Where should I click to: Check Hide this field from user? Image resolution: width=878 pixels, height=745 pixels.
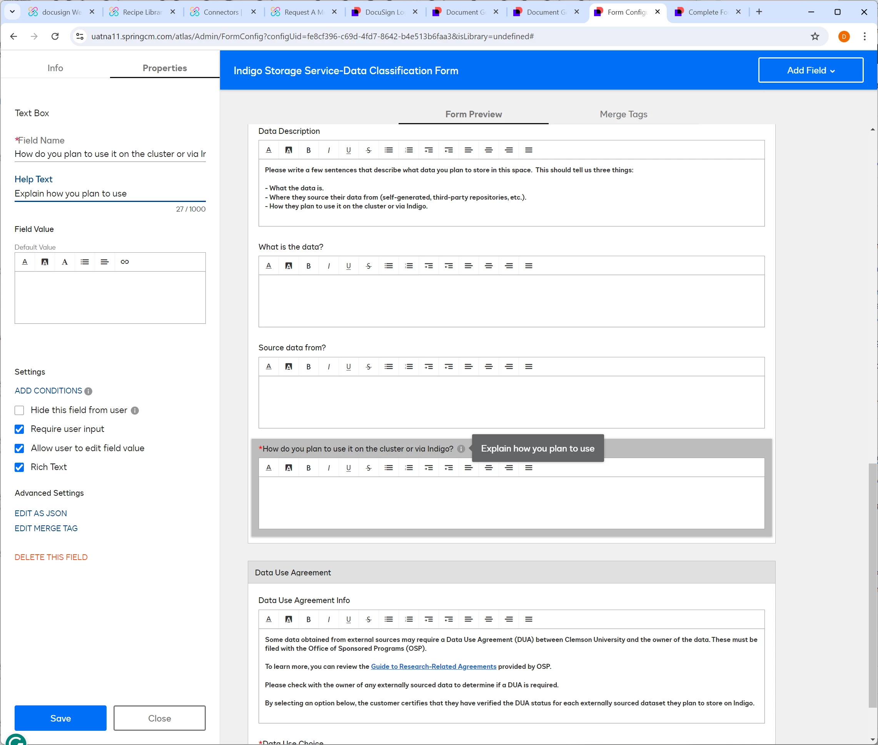point(20,410)
